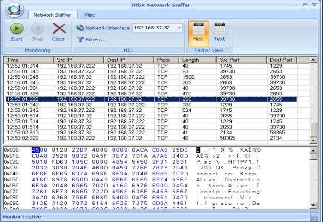Image resolution: width=323 pixels, height=222 pixels.
Task: Minimize the Jitbit Network Sniffer window
Action: point(296,5)
